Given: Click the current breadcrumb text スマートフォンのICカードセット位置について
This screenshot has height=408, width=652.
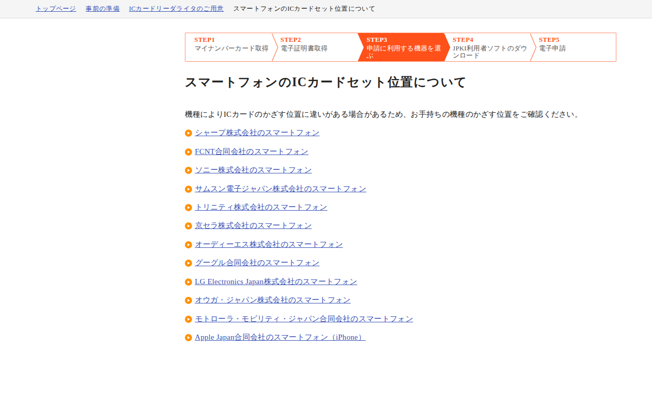Looking at the screenshot, I should 304,9.
